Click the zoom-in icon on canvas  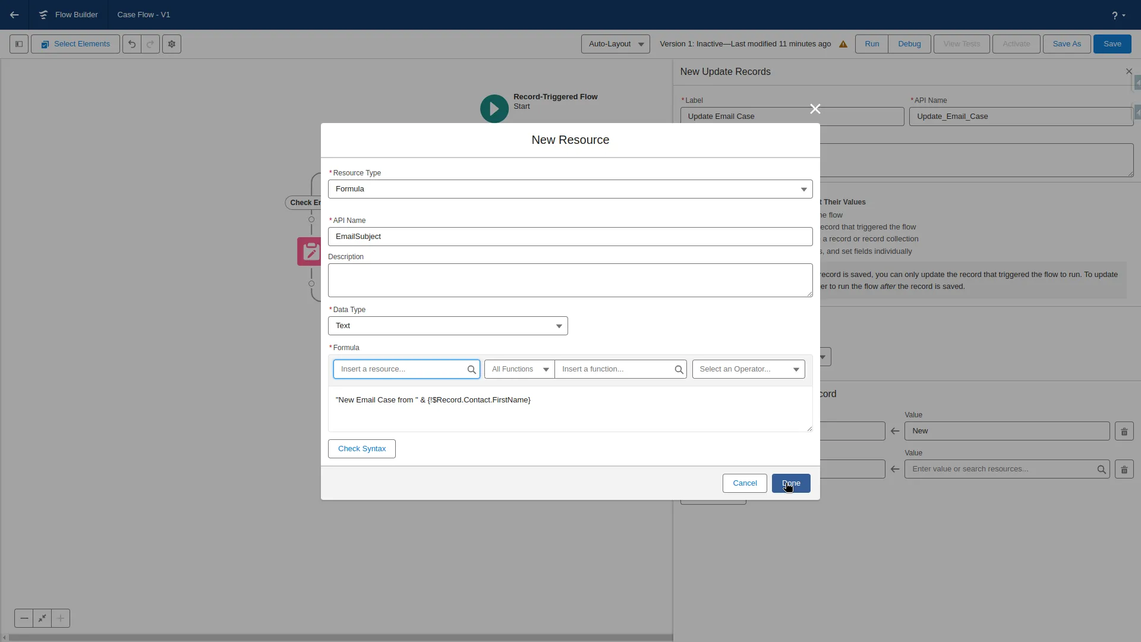61,618
